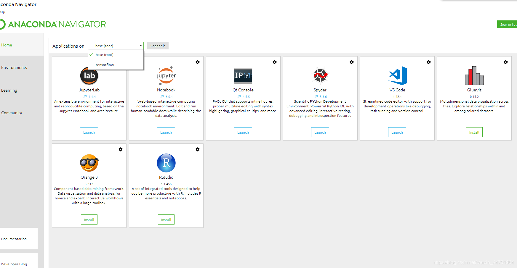The image size is (517, 268).
Task: Click the Orange 3 logo
Action: click(x=89, y=163)
